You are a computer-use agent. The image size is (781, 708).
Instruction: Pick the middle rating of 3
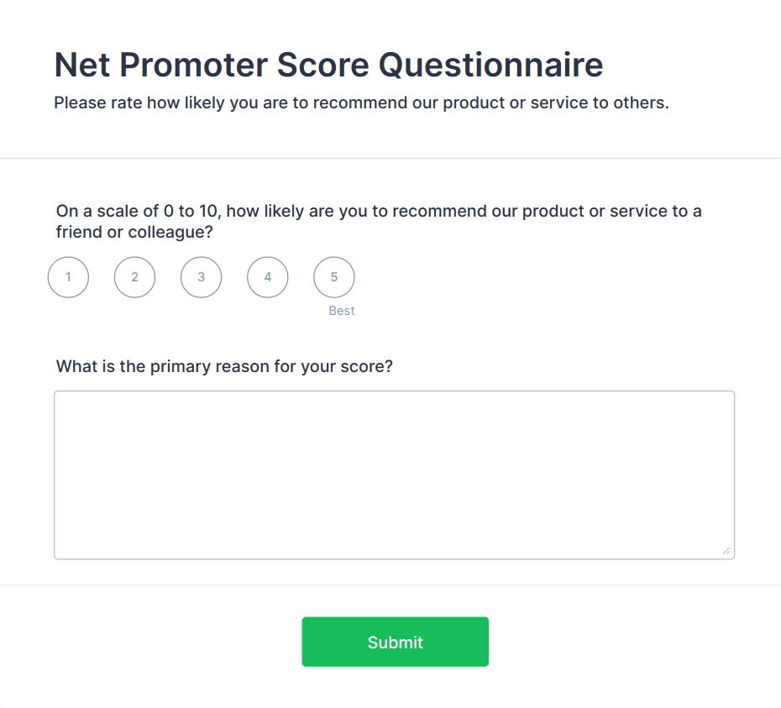(x=201, y=277)
